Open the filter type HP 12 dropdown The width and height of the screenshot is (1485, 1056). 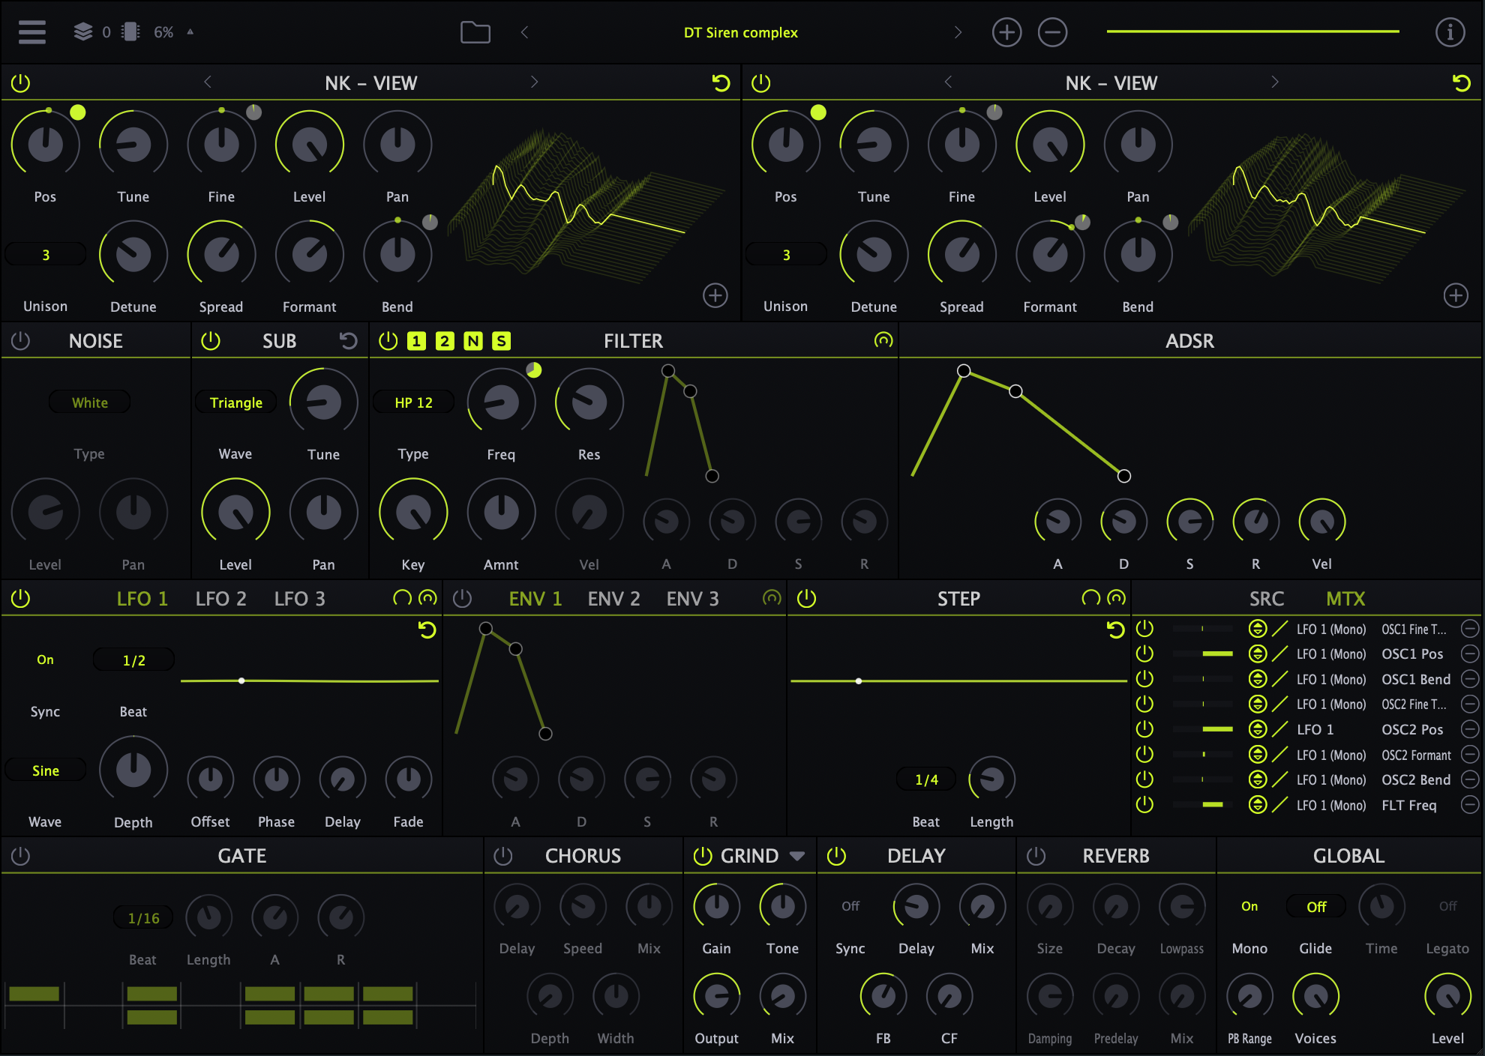click(413, 402)
